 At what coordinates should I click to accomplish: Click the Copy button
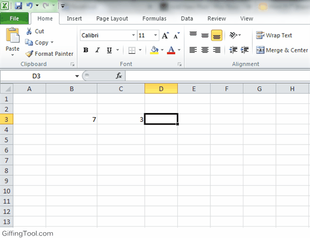click(x=37, y=42)
